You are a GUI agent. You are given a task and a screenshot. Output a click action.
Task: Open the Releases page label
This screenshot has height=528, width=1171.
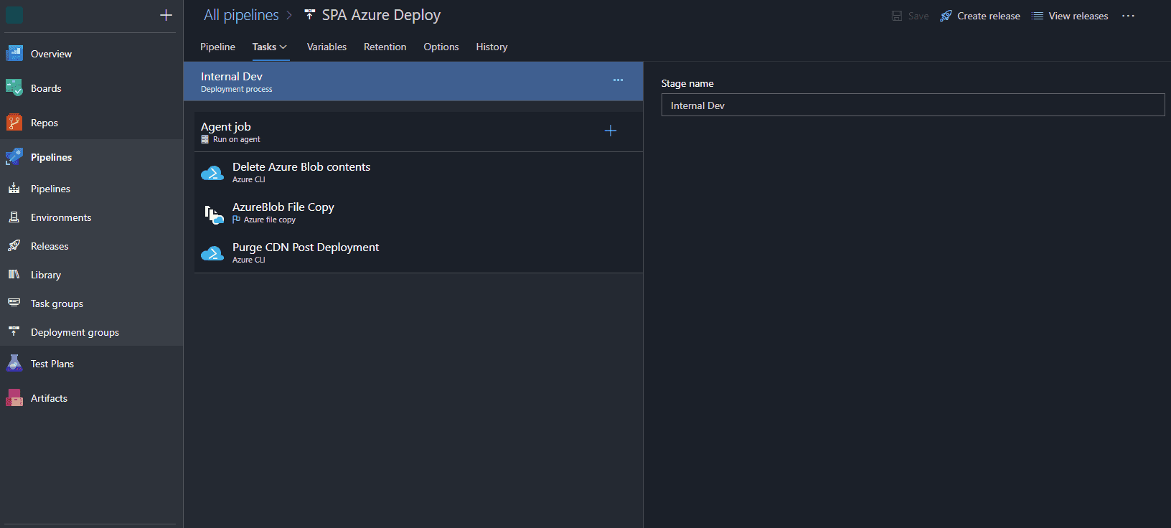[50, 246]
